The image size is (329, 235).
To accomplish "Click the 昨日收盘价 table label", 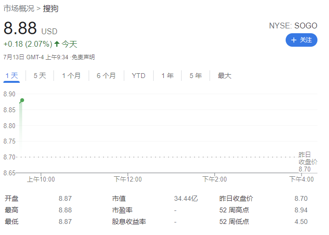I will point(236,198).
